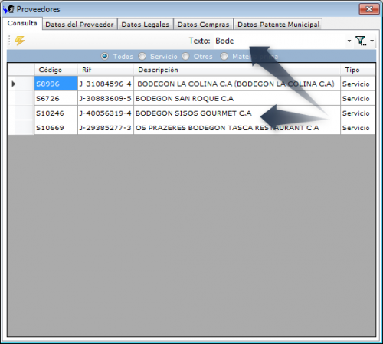
Task: Select the Otros radio button
Action: 185,56
